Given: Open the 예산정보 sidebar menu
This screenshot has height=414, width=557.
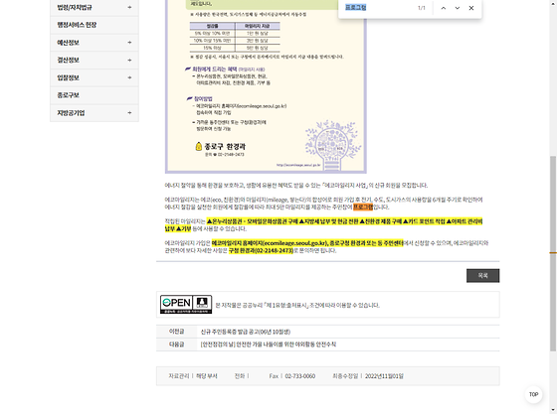Looking at the screenshot, I should click(94, 43).
